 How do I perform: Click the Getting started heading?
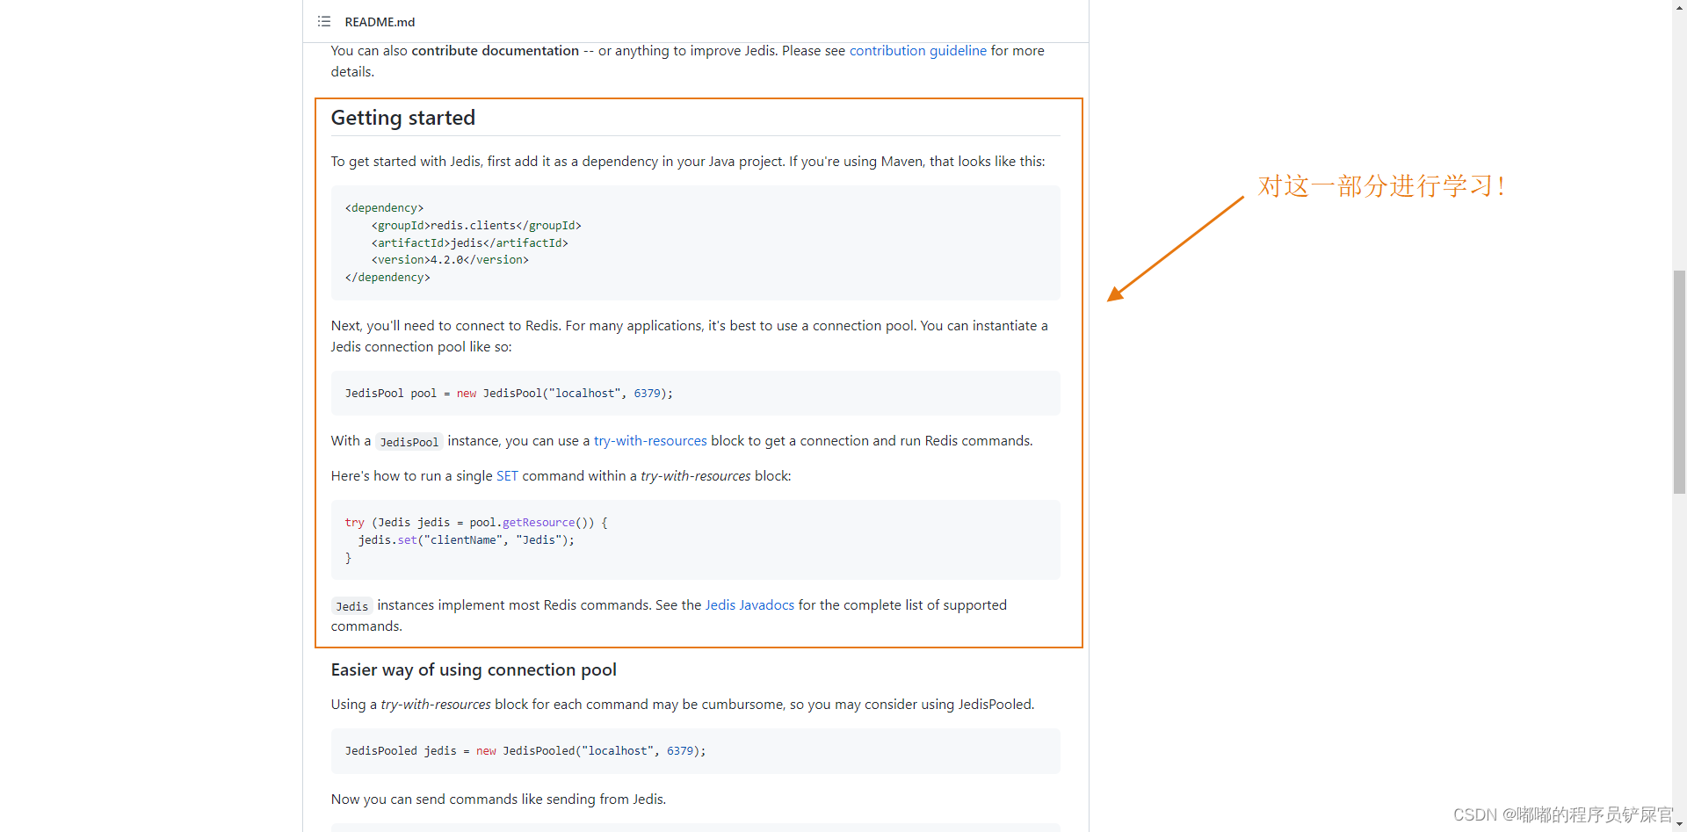point(403,118)
